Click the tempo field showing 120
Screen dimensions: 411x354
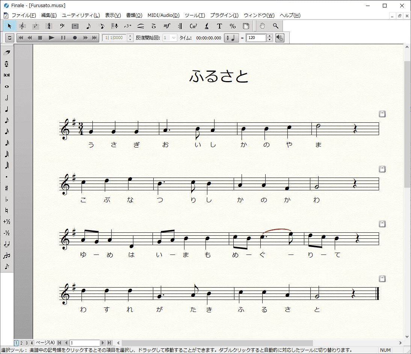256,38
